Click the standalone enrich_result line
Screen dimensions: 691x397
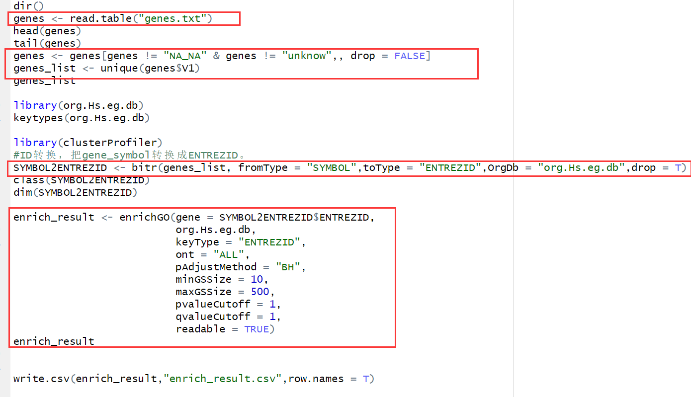coord(54,341)
